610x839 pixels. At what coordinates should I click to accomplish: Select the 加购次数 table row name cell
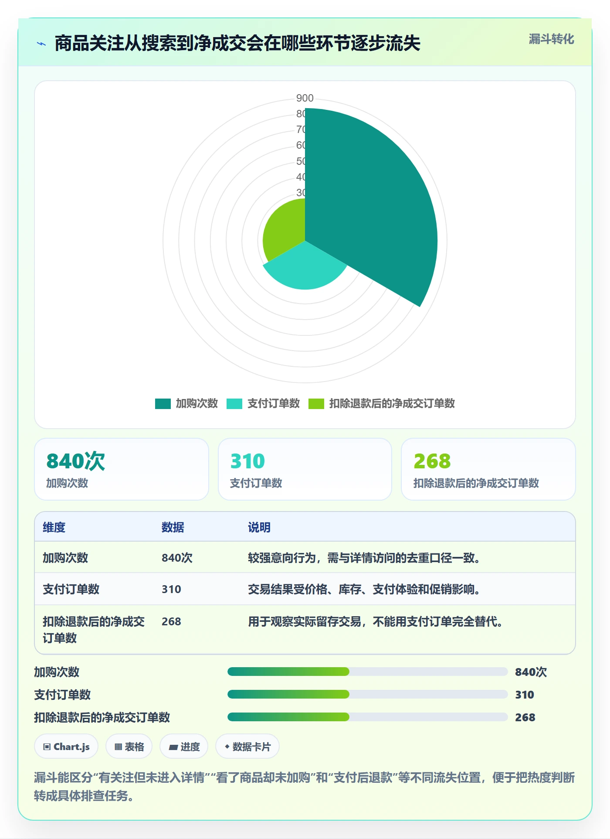[65, 558]
